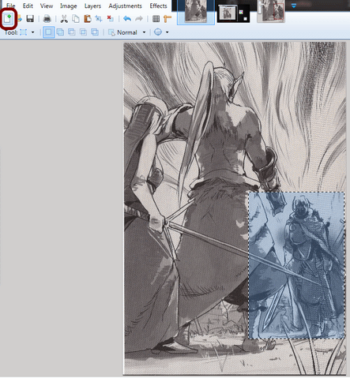Paste from clipboard with the Paste icon
The image size is (350, 378).
88,19
